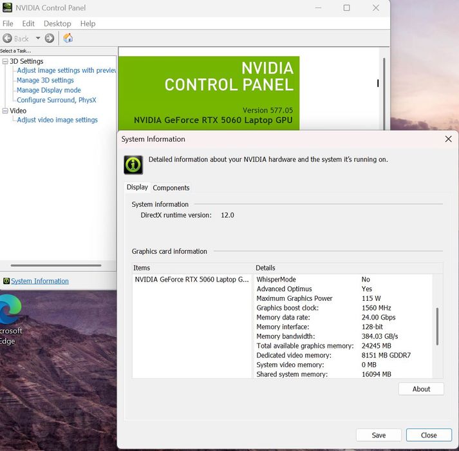The height and width of the screenshot is (451, 459).
Task: Open the Back history dropdown arrow
Action: [x=38, y=38]
